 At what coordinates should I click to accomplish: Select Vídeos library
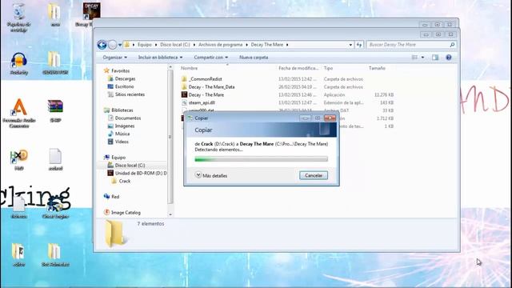(x=118, y=142)
